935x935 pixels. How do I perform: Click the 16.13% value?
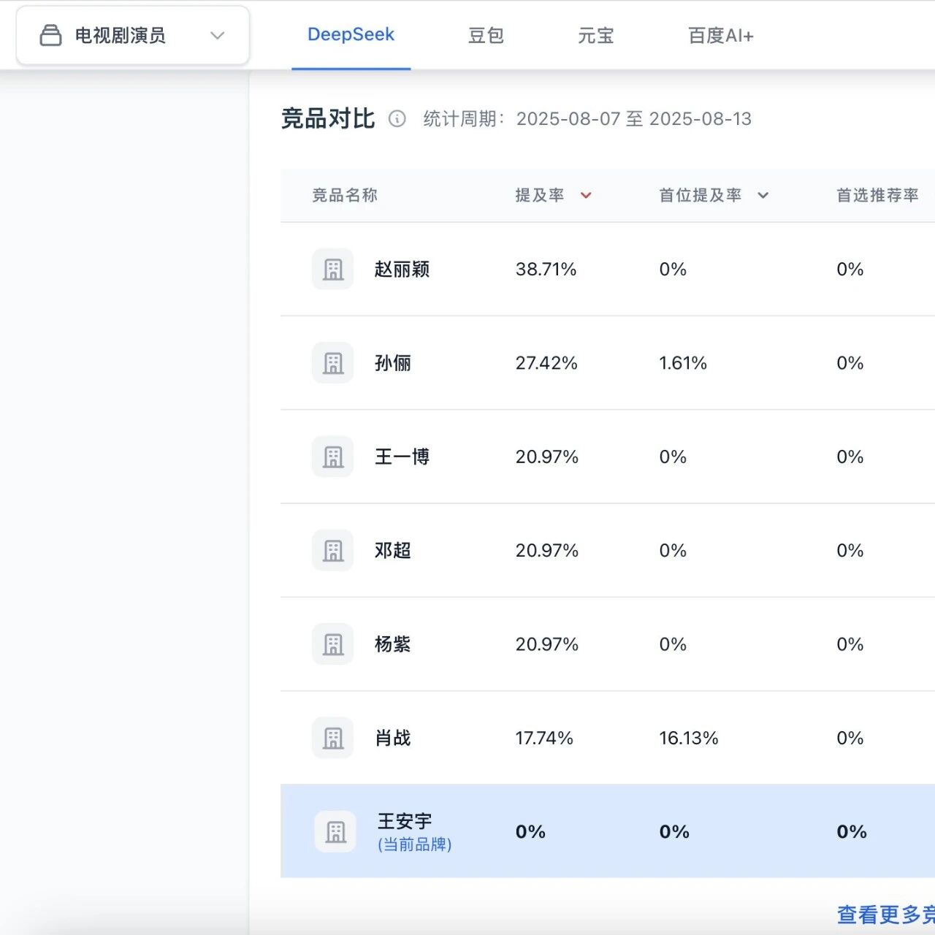coord(689,738)
